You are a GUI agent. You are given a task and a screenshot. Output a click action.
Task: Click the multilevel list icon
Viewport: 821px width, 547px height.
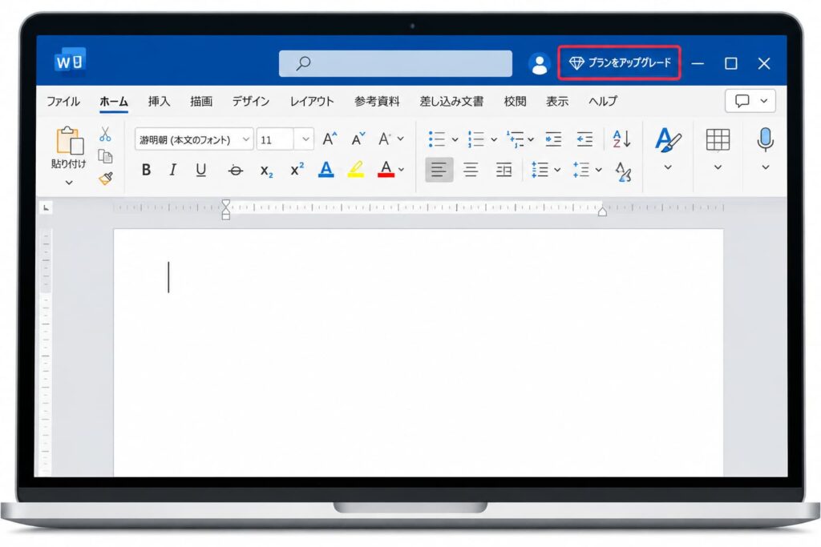516,139
